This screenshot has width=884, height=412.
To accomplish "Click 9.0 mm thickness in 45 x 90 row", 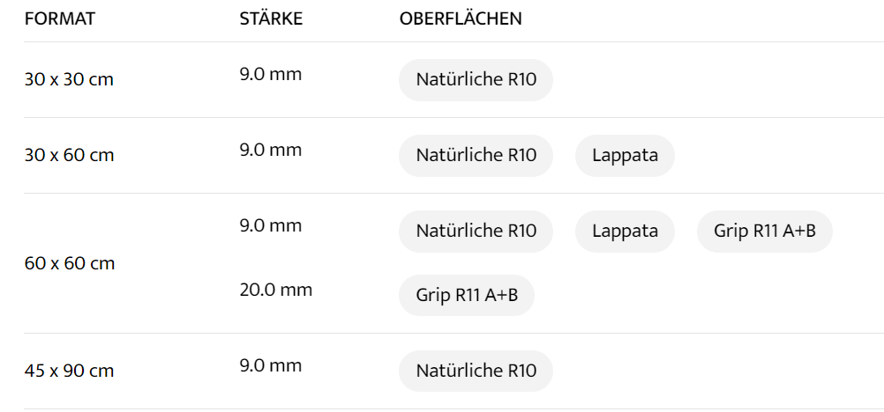I will (270, 365).
